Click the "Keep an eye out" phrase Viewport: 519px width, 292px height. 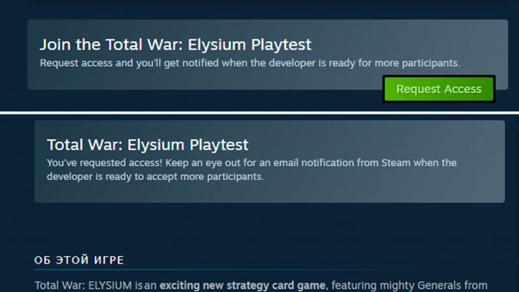[201, 163]
